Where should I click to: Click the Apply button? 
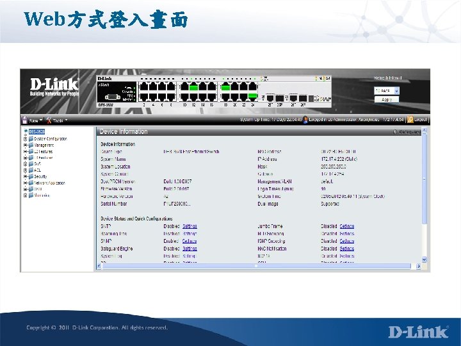(387, 99)
